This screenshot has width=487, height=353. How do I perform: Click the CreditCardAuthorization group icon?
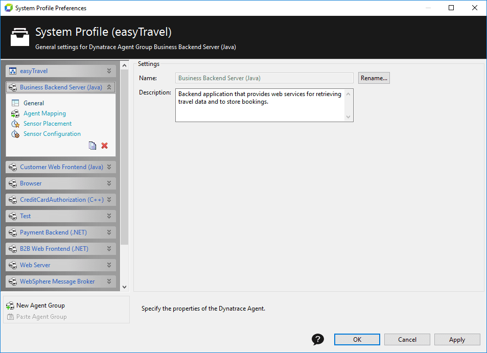pos(13,200)
